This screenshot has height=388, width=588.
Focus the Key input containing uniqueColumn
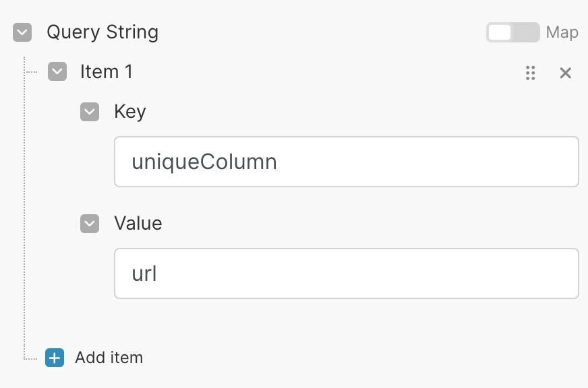point(347,162)
